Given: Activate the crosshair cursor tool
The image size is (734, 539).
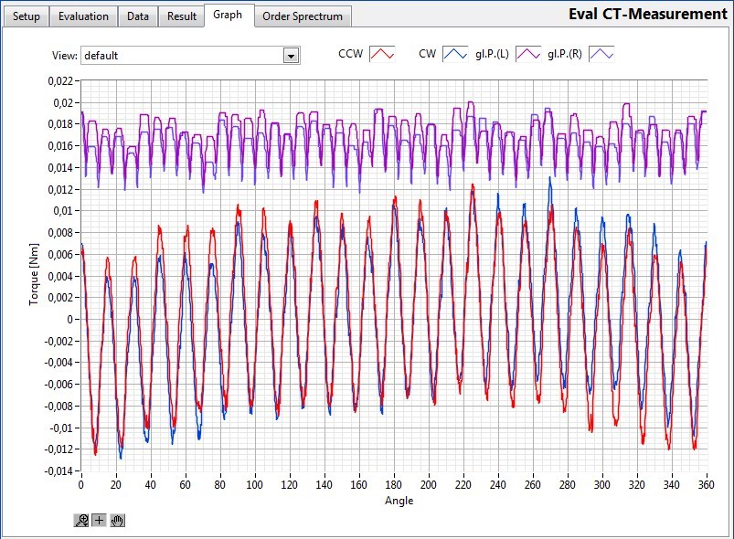Looking at the screenshot, I should [100, 520].
